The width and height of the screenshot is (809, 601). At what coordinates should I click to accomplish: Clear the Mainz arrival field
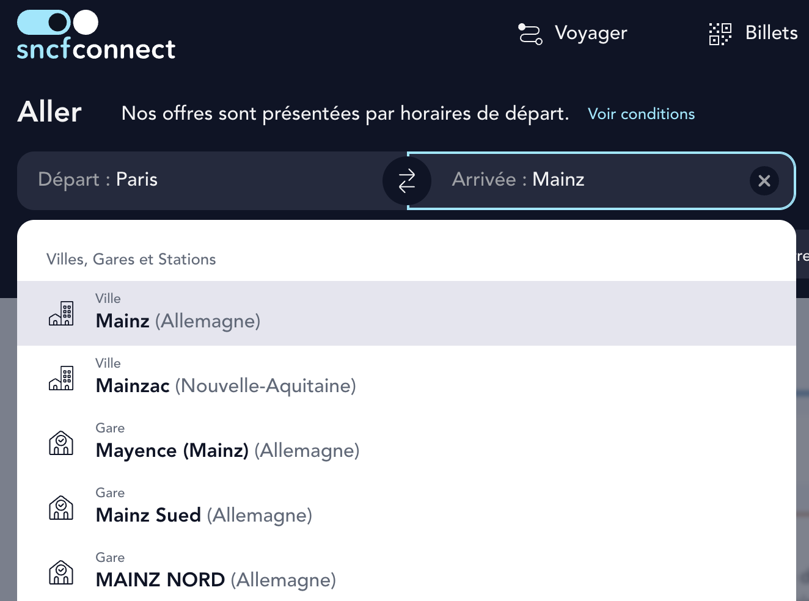coord(764,181)
